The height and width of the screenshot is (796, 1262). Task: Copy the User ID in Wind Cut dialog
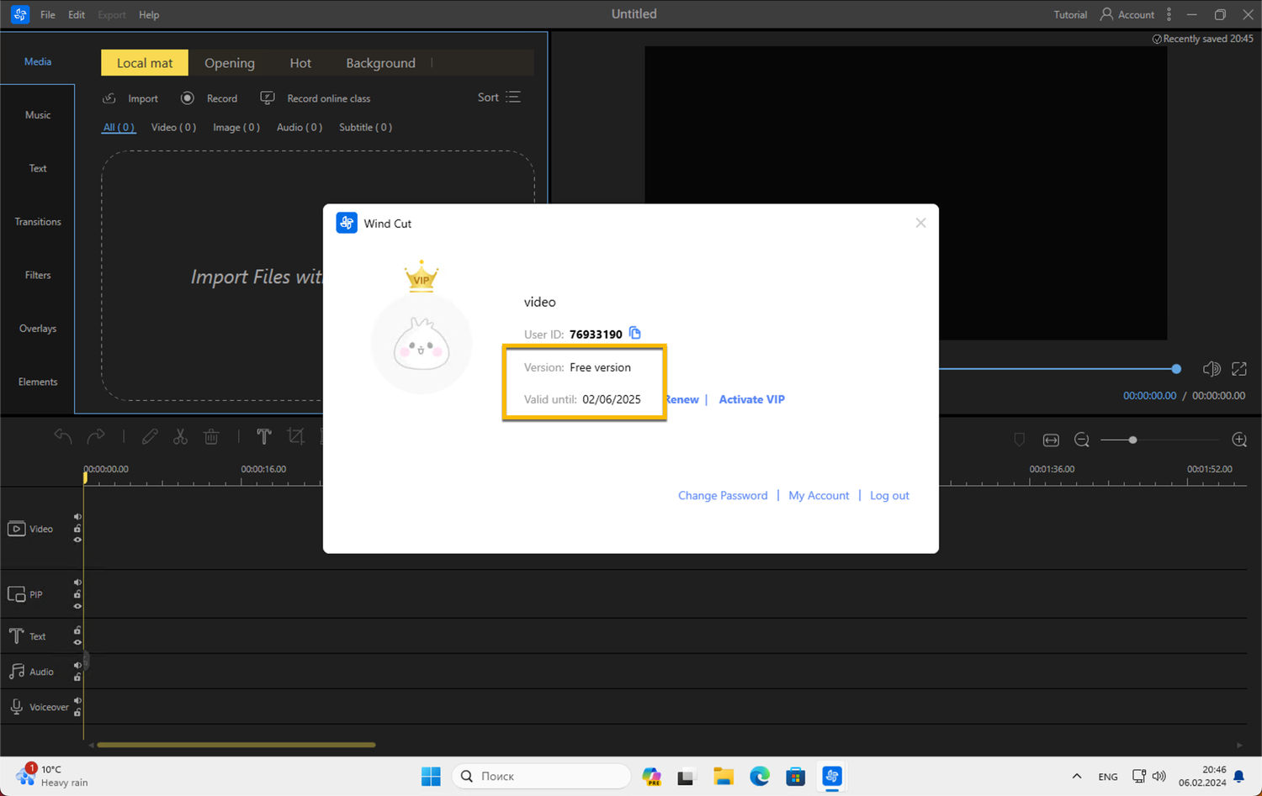click(635, 334)
